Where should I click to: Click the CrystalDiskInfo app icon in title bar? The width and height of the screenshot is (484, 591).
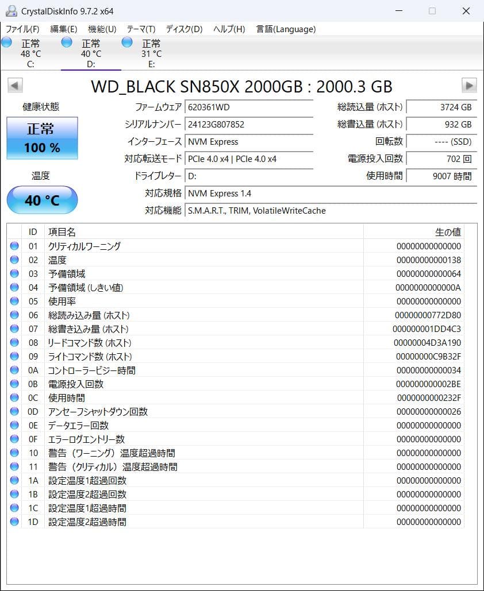tap(11, 11)
